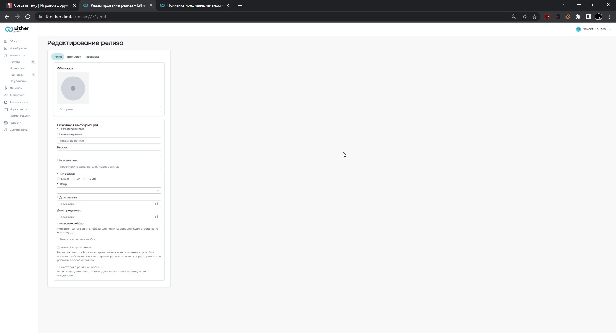Click the Финансы dollar icon
The height and width of the screenshot is (333, 616).
pos(6,88)
